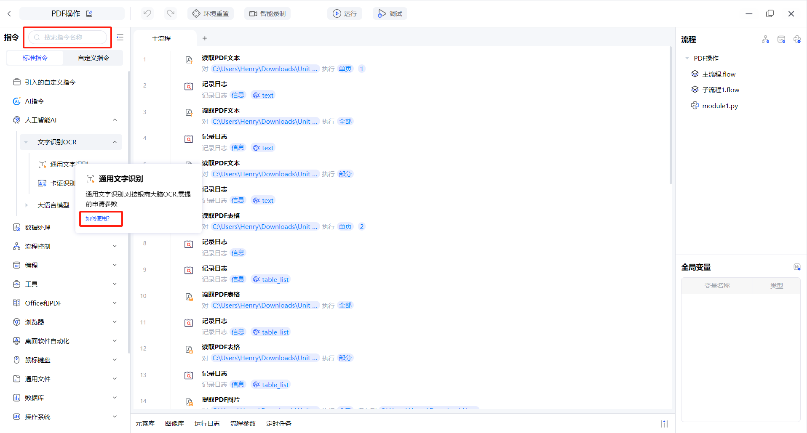Click the 如何使用? link
The width and height of the screenshot is (807, 433).
(98, 218)
